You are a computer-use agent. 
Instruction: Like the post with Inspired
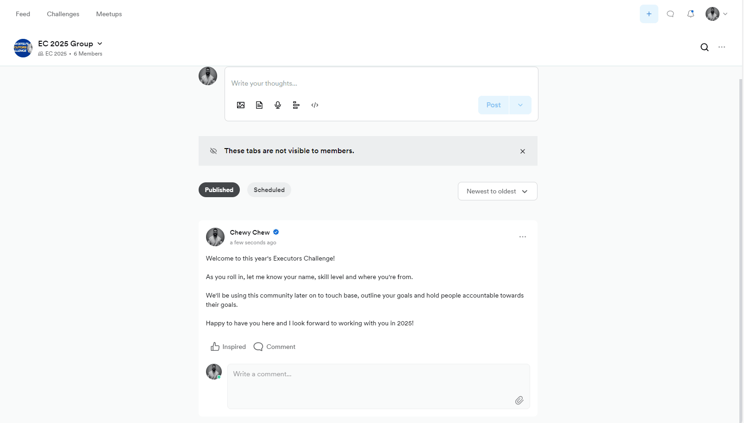click(x=228, y=347)
